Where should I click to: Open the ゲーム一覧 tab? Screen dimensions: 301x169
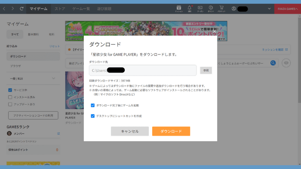click(x=81, y=9)
